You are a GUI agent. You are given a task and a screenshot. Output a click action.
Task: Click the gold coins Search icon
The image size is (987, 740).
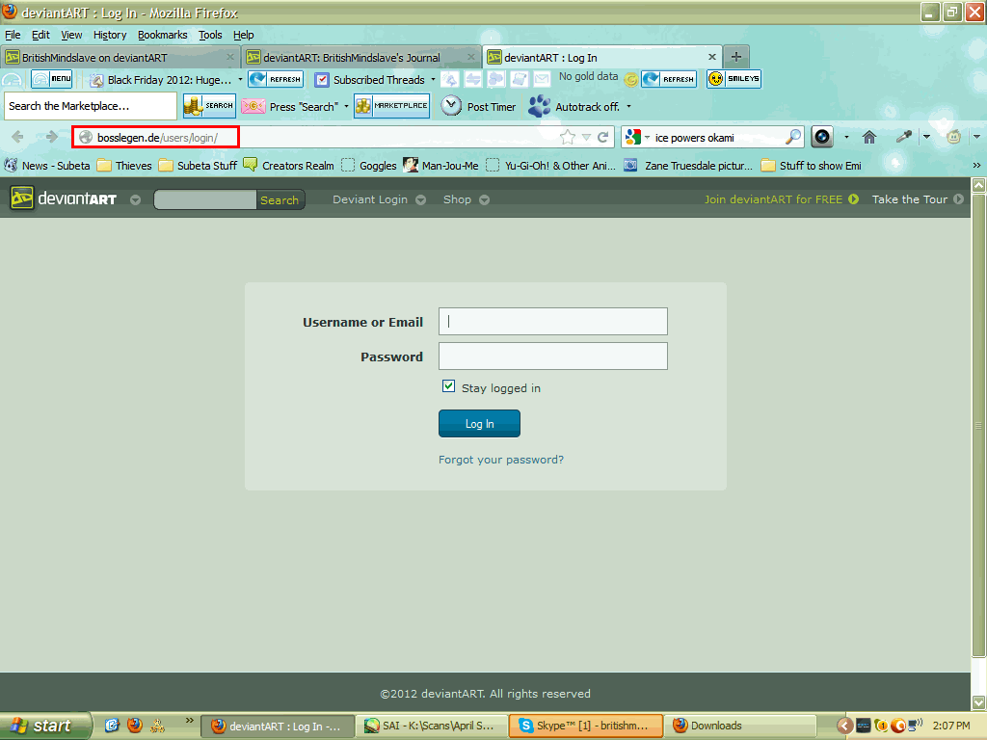pos(209,106)
